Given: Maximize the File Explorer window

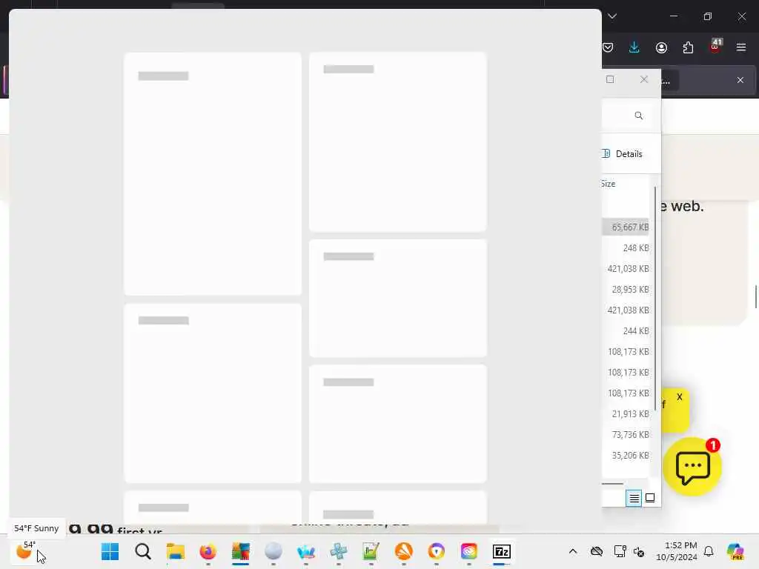Looking at the screenshot, I should (610, 79).
